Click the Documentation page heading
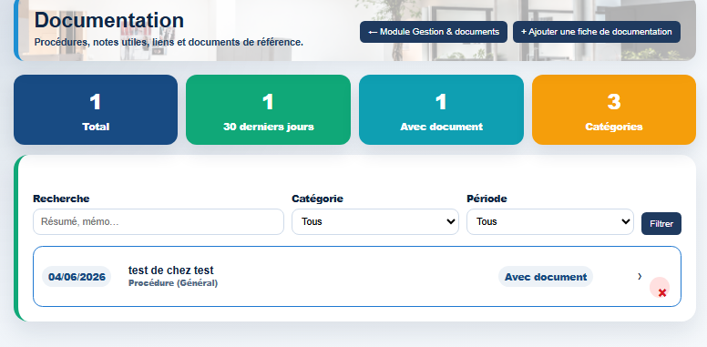Viewport: 707px width, 347px height. 109,20
